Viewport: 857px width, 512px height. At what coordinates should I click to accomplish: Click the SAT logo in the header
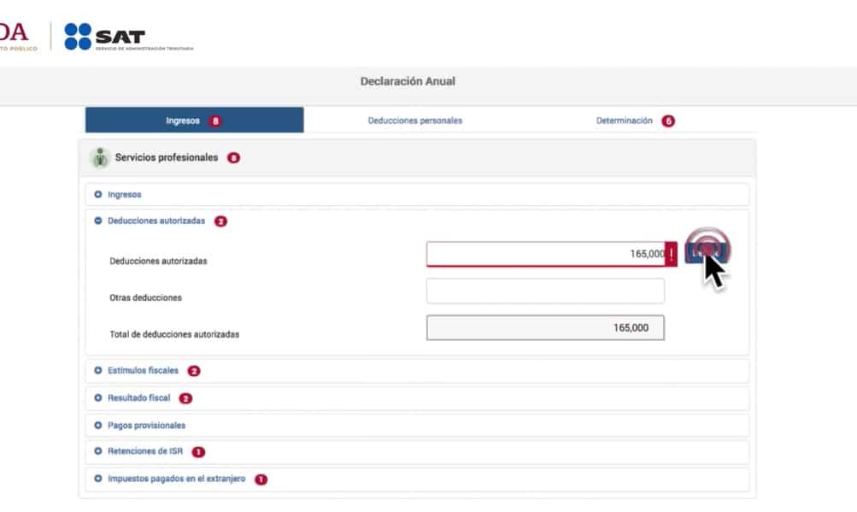point(105,37)
